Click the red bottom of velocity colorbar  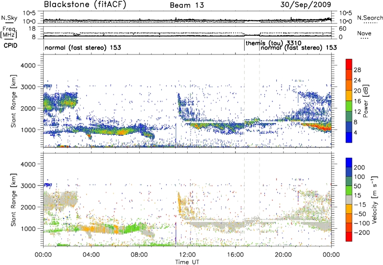tap(349, 237)
